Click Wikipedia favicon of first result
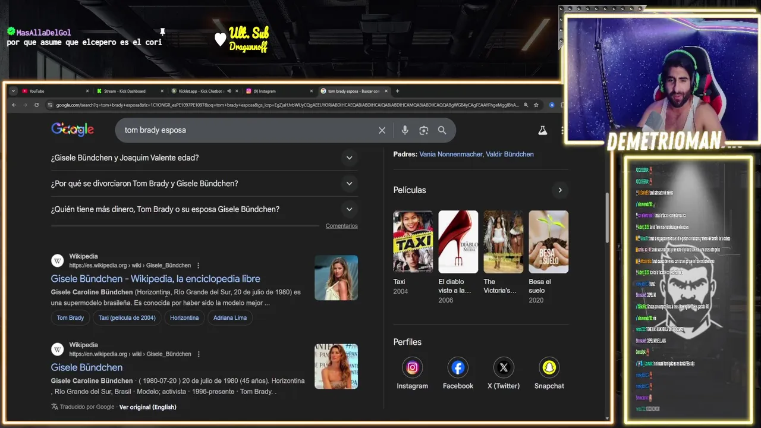 point(58,261)
